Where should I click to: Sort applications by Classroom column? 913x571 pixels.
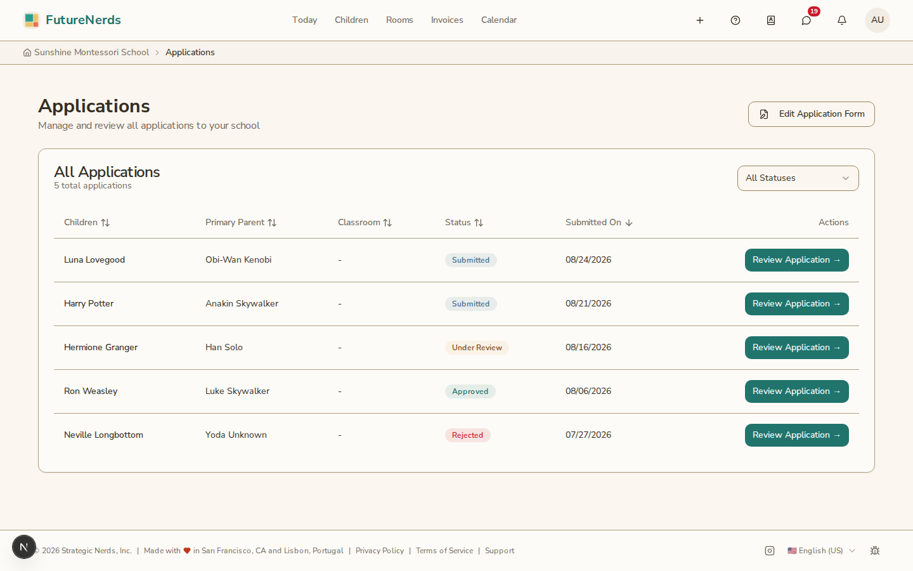[x=365, y=223]
